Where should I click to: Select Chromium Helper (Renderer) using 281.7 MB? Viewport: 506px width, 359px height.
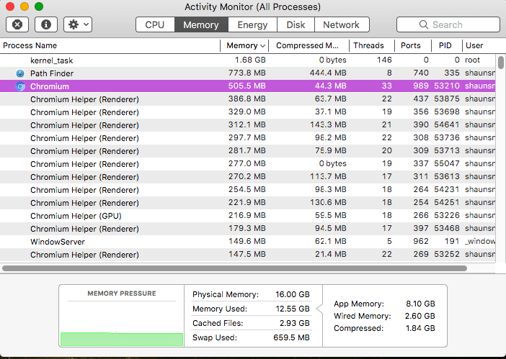(247, 151)
